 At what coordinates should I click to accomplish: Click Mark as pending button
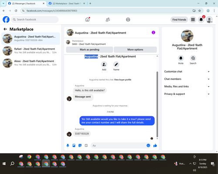point(89,50)
